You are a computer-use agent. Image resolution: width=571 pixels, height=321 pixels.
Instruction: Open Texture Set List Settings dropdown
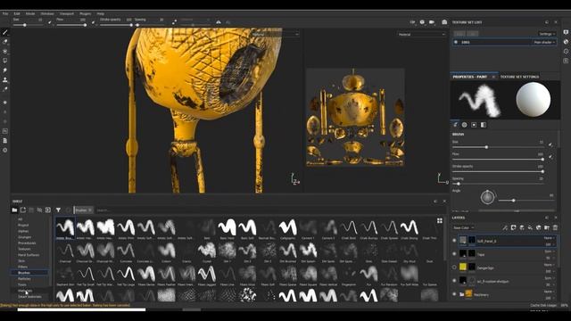point(547,34)
